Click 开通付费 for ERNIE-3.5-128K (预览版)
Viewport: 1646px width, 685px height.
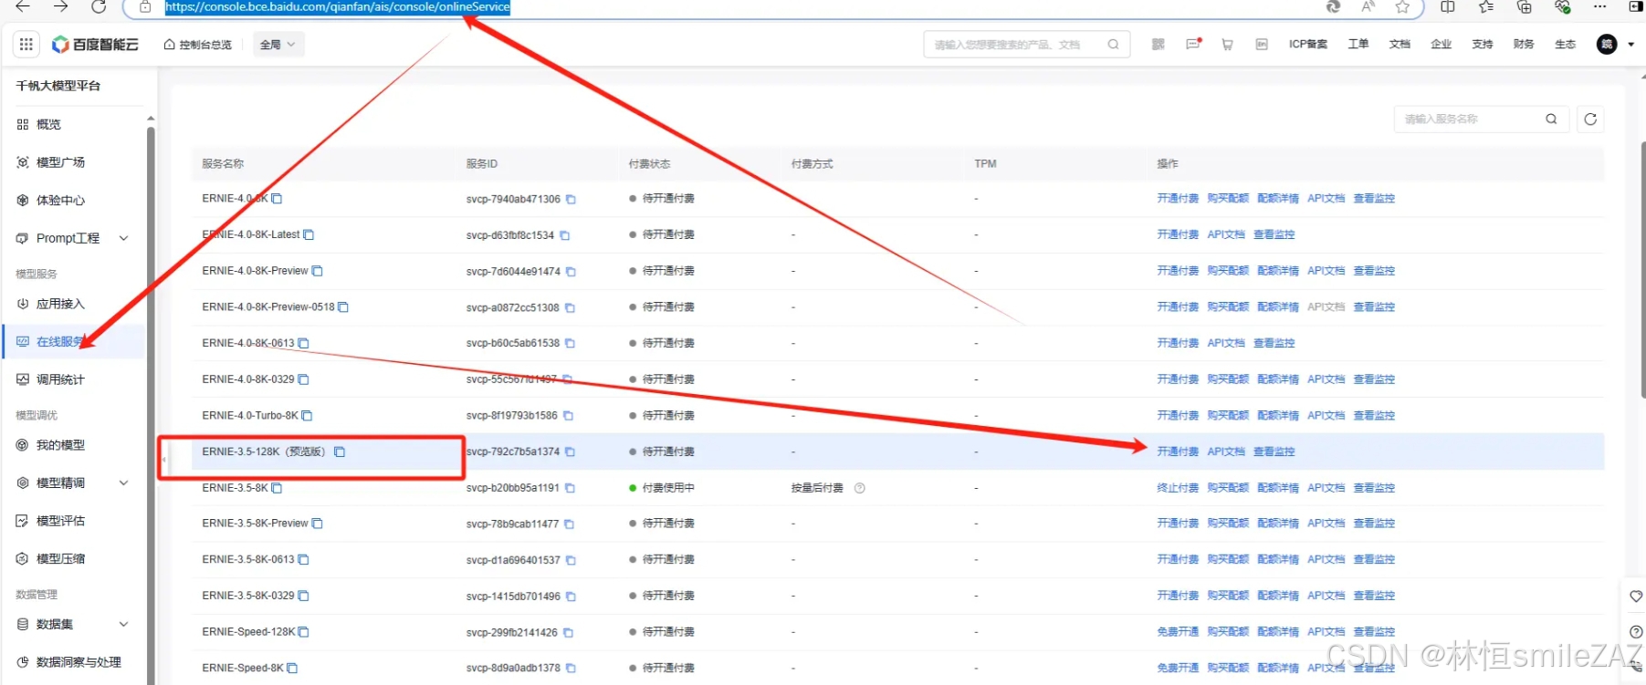tap(1178, 451)
